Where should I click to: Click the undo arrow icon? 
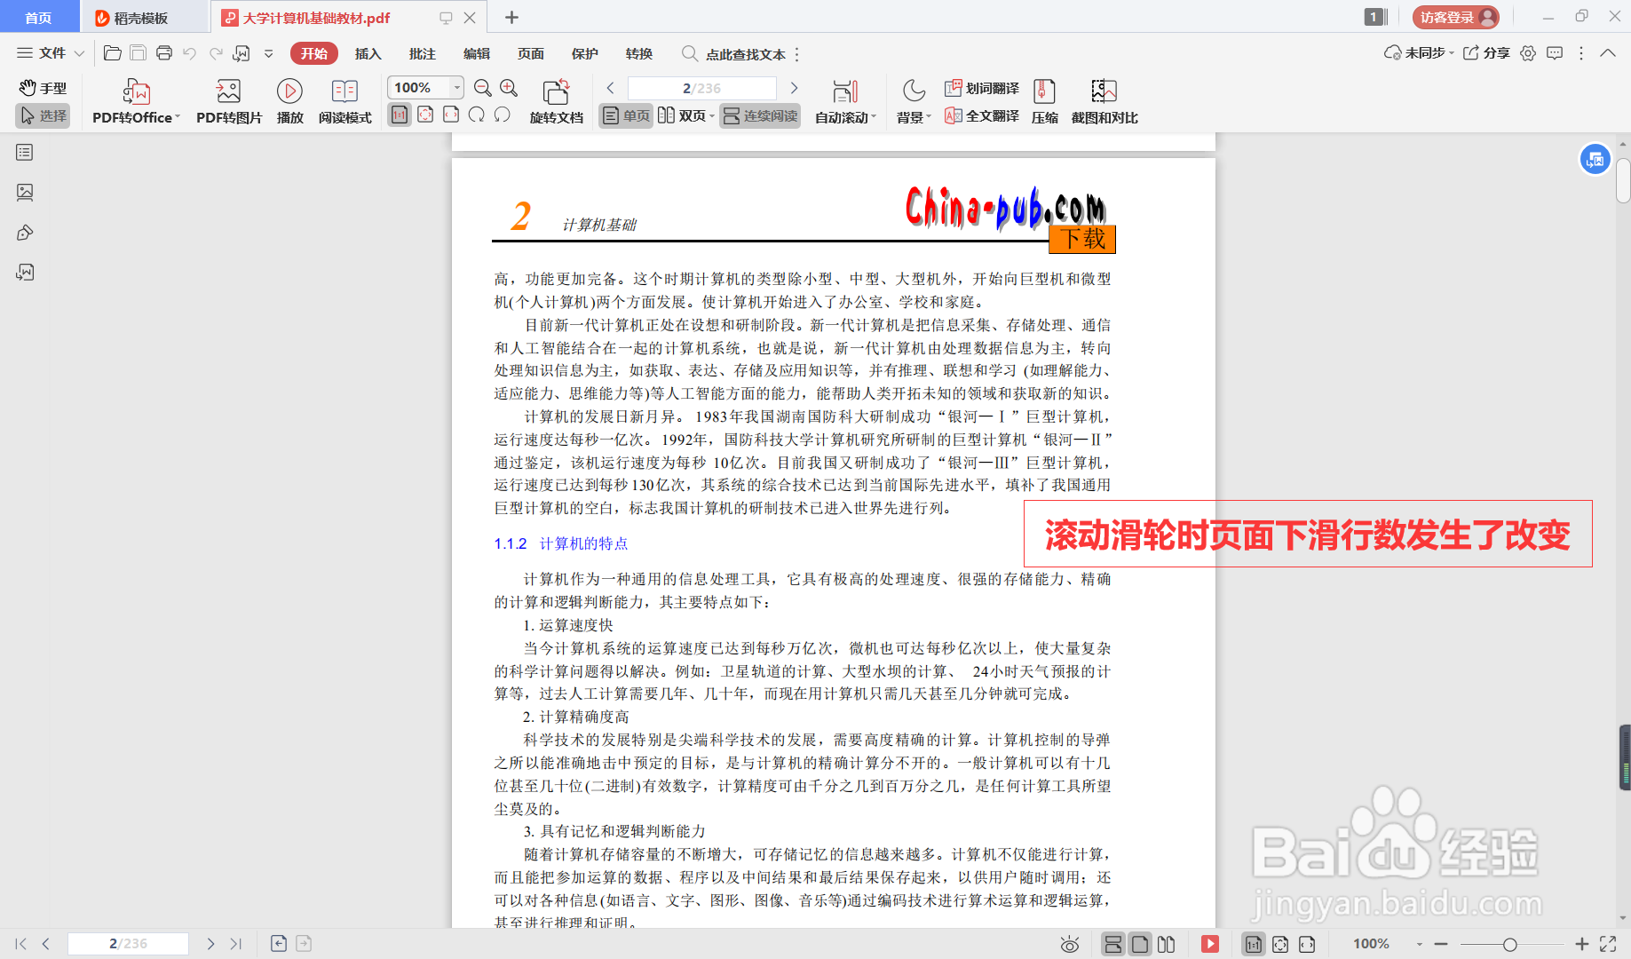pyautogui.click(x=190, y=53)
